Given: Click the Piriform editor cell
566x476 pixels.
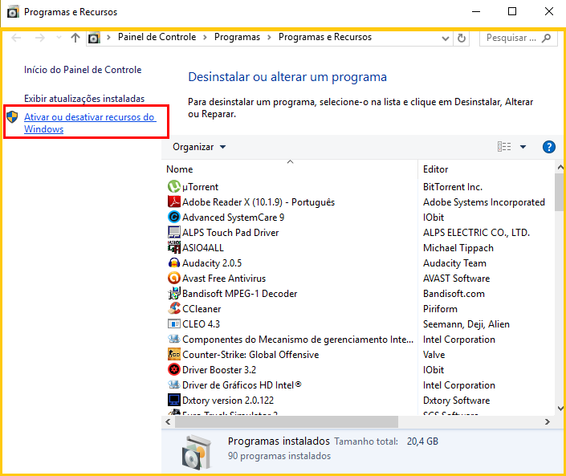Looking at the screenshot, I should (x=440, y=309).
